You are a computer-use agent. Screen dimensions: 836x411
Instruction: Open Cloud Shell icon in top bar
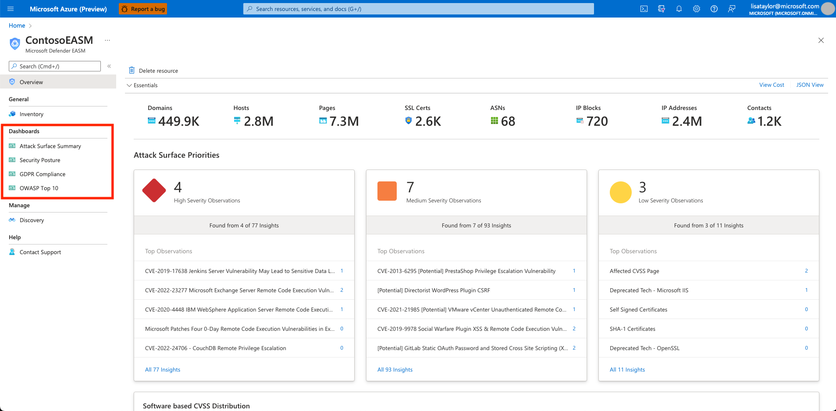click(x=644, y=9)
